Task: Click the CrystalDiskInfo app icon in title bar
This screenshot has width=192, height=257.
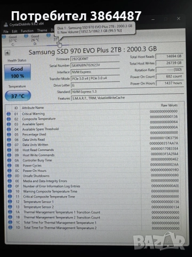Action: click(6, 25)
